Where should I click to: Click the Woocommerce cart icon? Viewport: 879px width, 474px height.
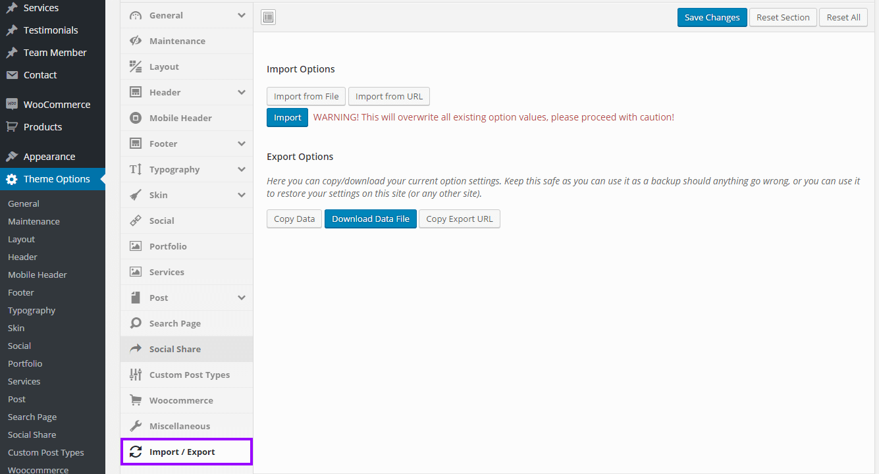click(x=136, y=400)
